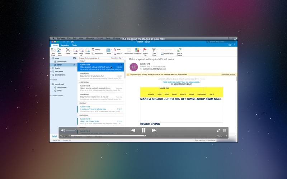Viewport: 287px width, 179px height.
Task: Adjust the player volume slider
Action: click(71, 130)
